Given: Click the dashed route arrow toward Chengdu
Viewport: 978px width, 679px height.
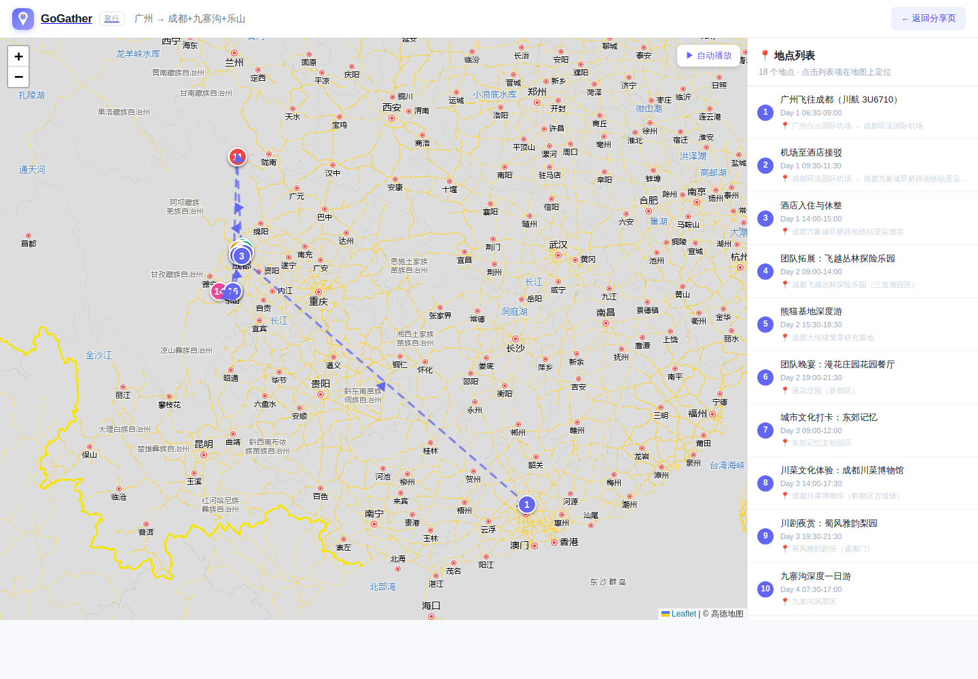Looking at the screenshot, I should [x=381, y=386].
